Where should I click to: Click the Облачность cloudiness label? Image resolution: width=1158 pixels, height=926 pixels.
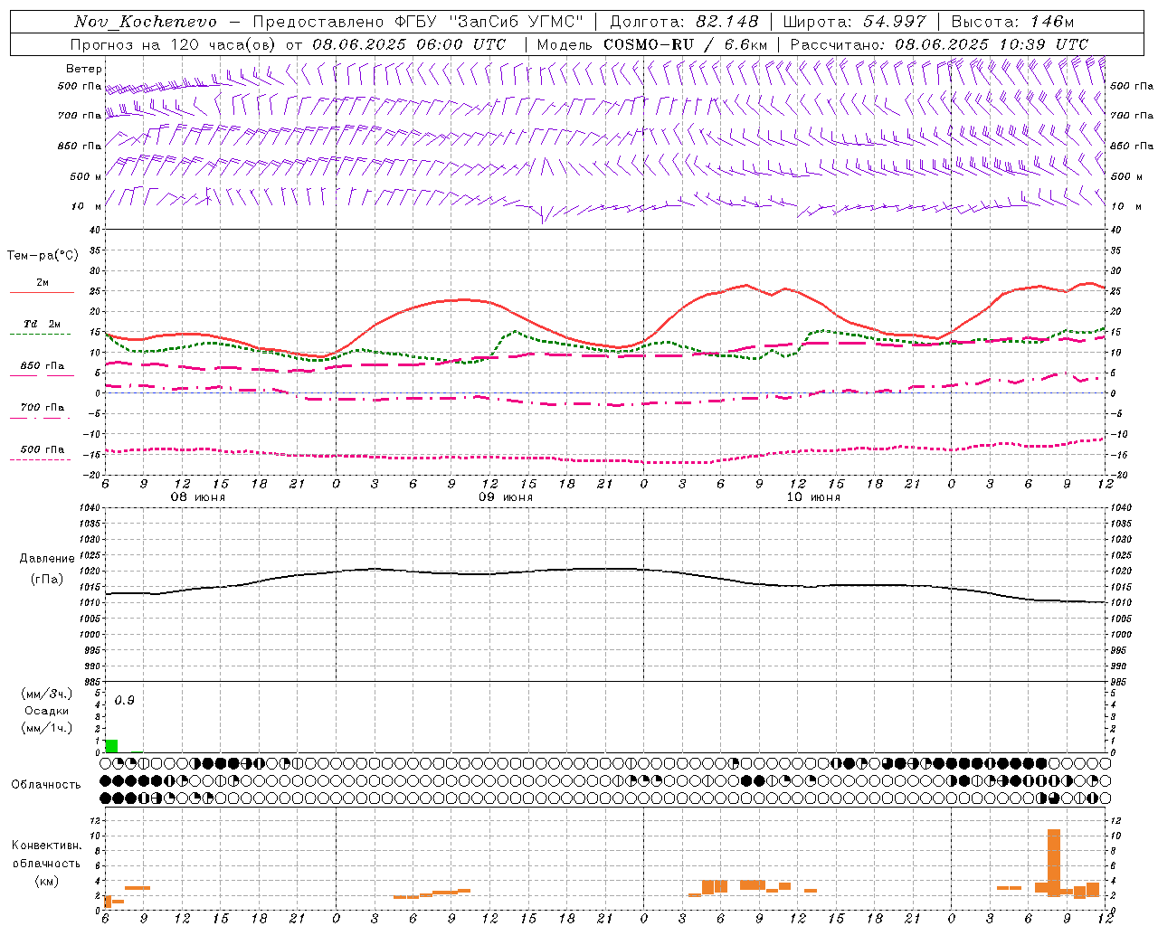(46, 785)
